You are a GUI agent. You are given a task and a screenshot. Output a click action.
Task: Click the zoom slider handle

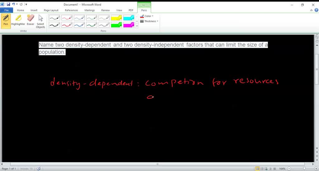click(x=304, y=169)
